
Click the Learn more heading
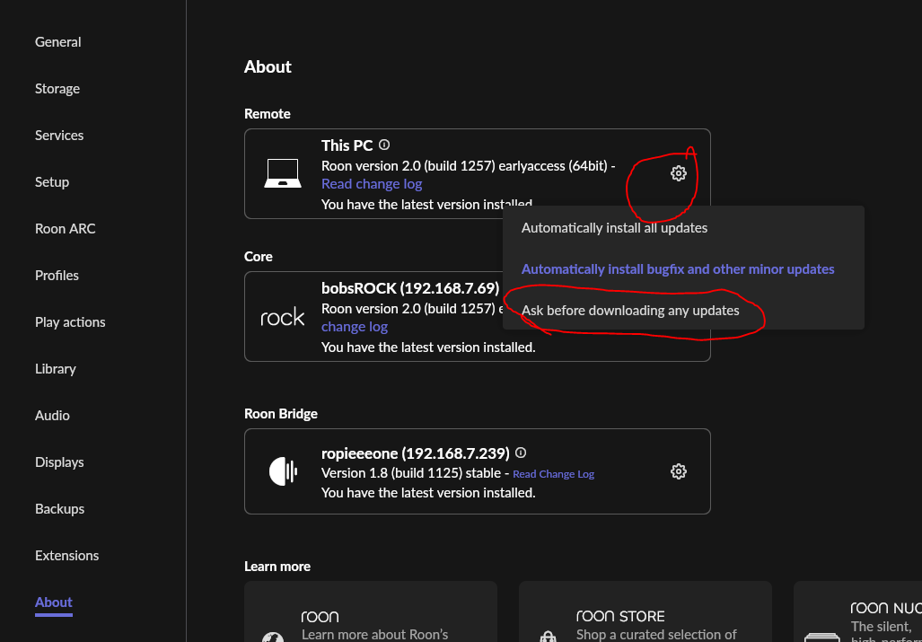[x=277, y=567]
